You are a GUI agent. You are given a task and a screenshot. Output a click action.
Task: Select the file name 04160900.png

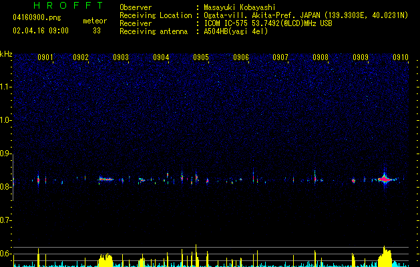pyautogui.click(x=37, y=17)
